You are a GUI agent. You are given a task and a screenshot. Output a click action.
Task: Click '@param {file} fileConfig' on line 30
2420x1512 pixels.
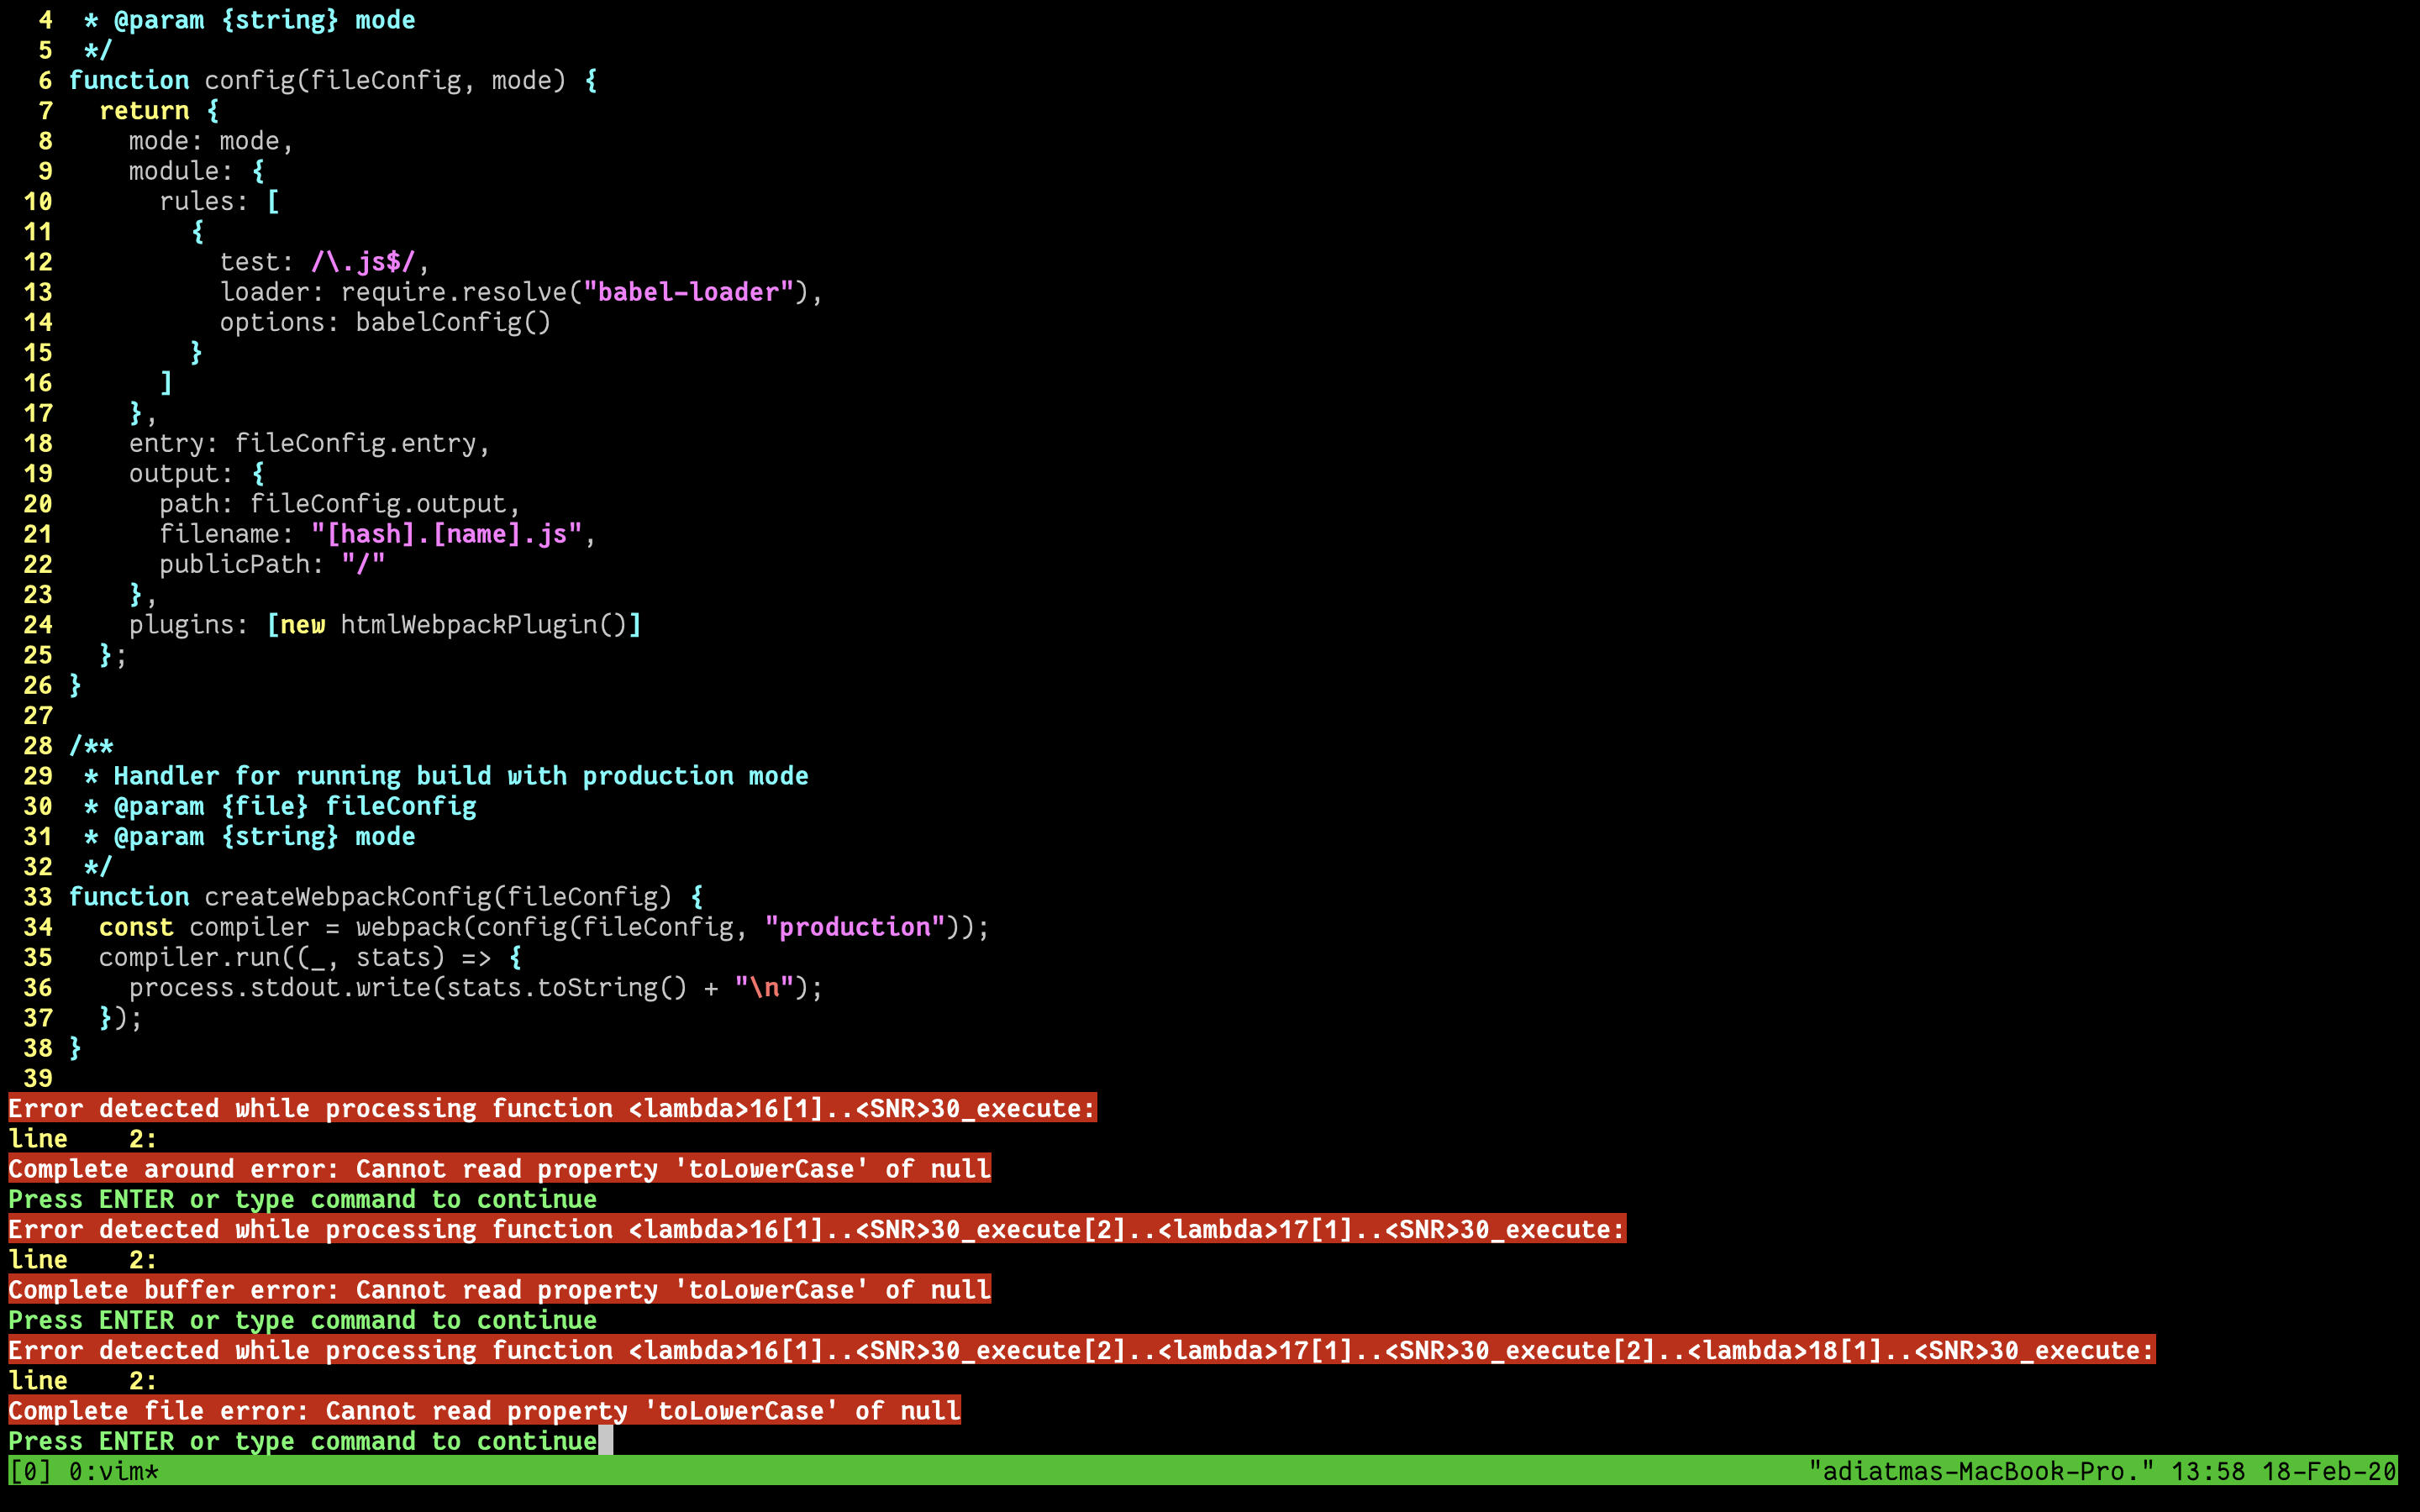(x=295, y=806)
